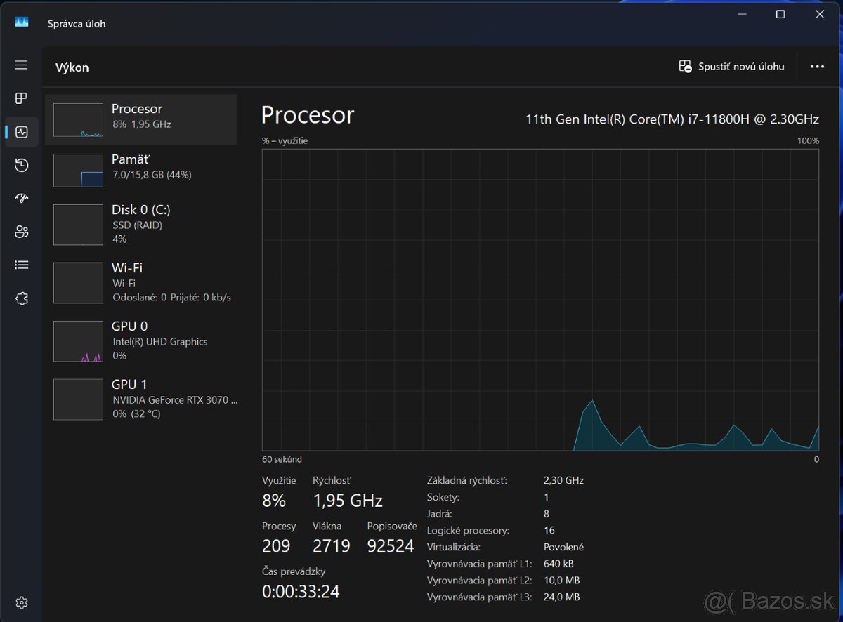843x622 pixels.
Task: Select GPU 1 NVIDIA GeForce RTX entry
Action: (x=140, y=399)
